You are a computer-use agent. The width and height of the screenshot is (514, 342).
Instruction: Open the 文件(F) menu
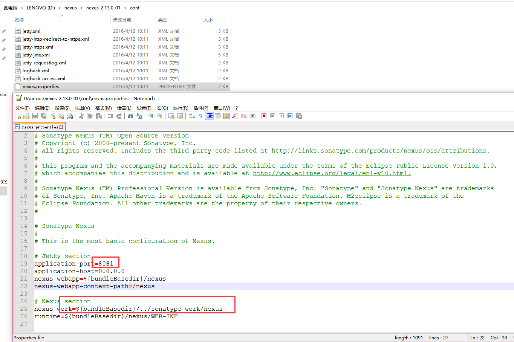pyautogui.click(x=22, y=108)
